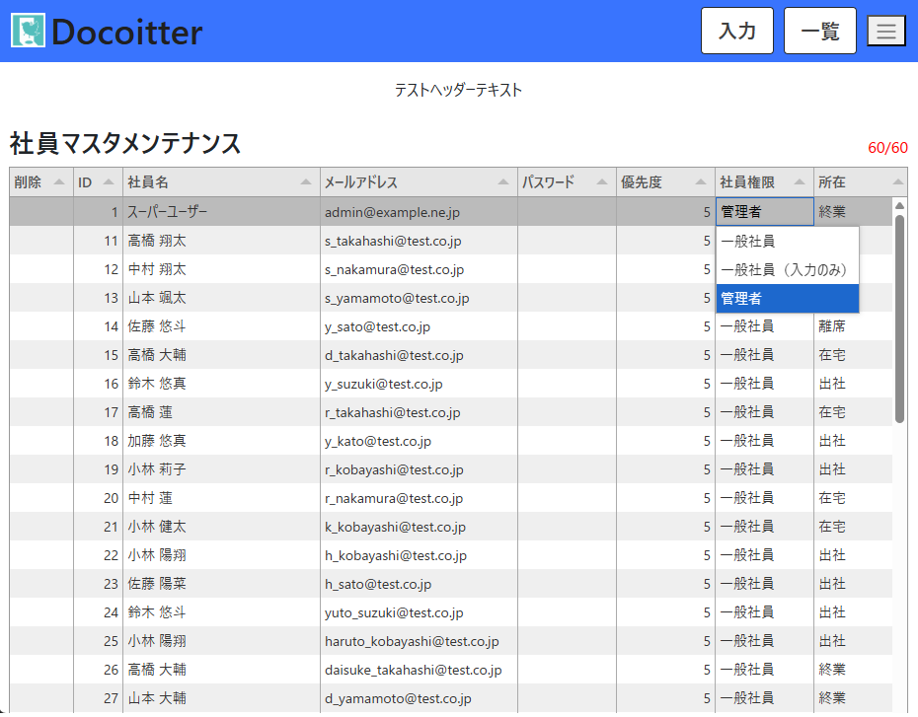Screen dimensions: 918x717
Task: Open the hamburger menu
Action: (885, 31)
